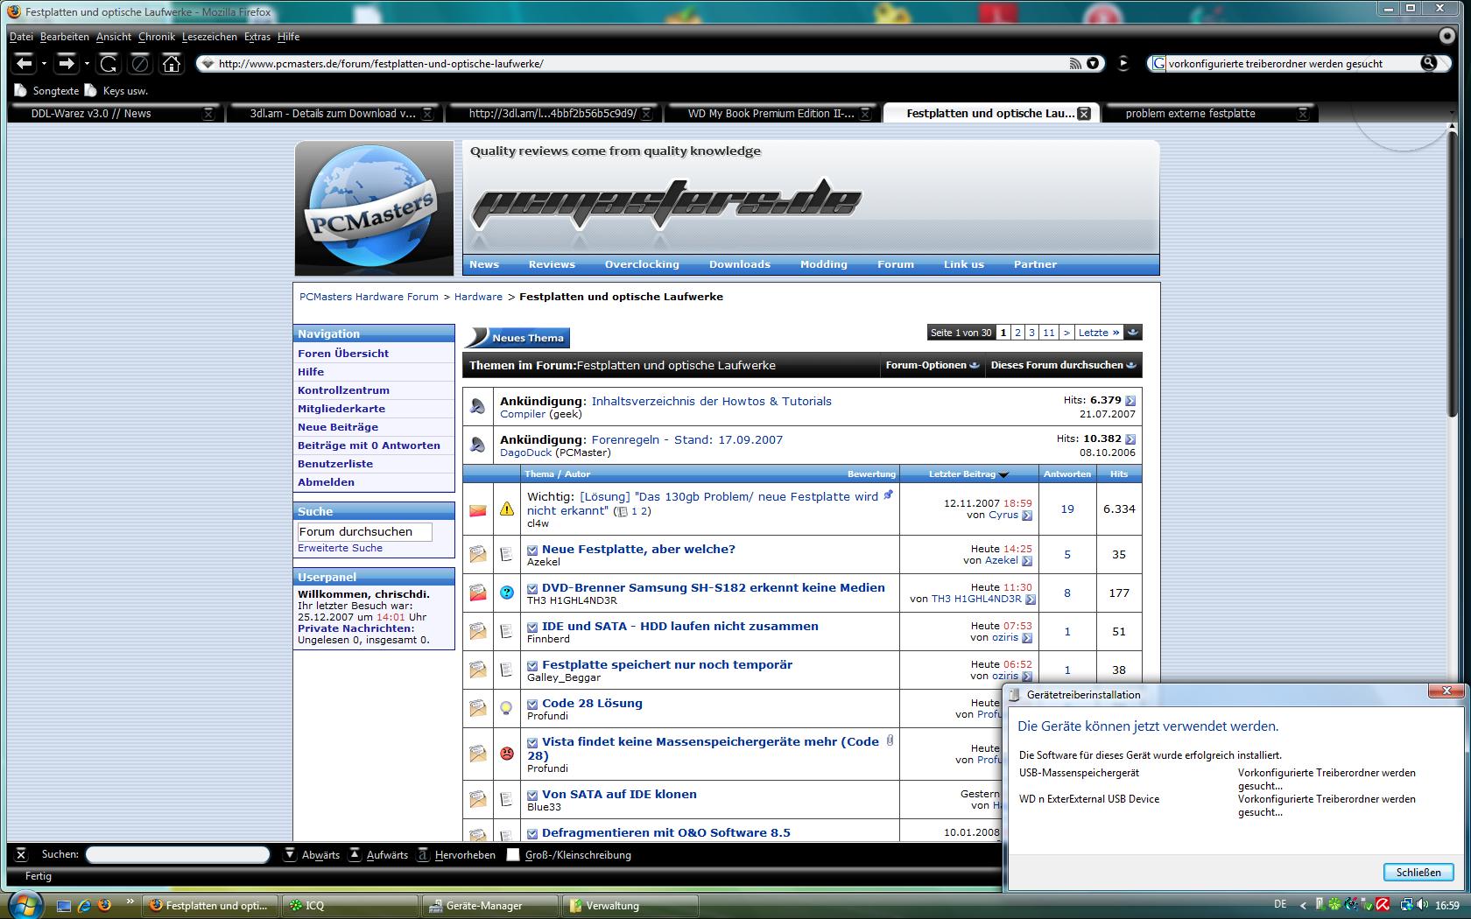Open the 'Erweiterte Suche' link
This screenshot has width=1471, height=919.
[340, 548]
